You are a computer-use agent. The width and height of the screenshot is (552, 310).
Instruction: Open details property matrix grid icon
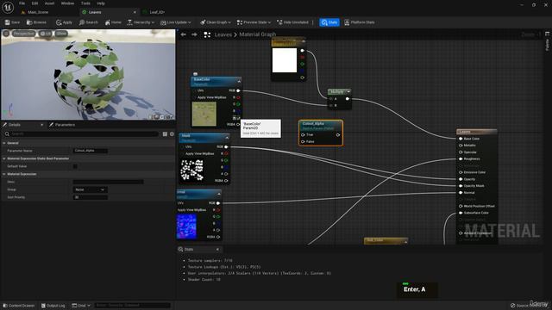[165, 134]
